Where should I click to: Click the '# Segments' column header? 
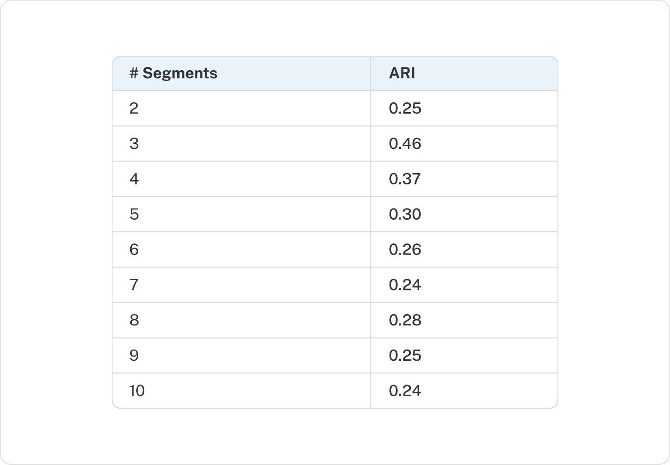click(173, 74)
